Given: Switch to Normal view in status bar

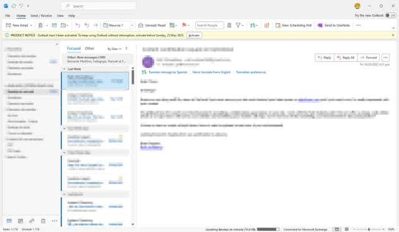Looking at the screenshot, I should 337,230.
